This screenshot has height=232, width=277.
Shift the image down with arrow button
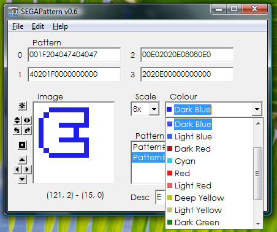pos(22,179)
